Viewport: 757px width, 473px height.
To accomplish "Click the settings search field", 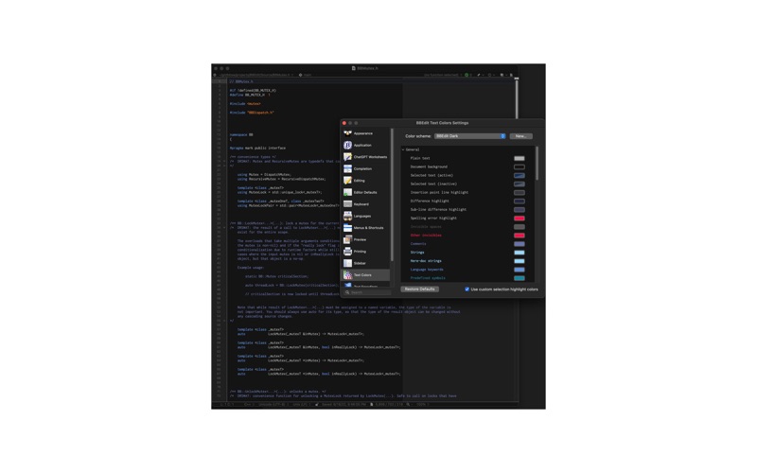I will (367, 292).
